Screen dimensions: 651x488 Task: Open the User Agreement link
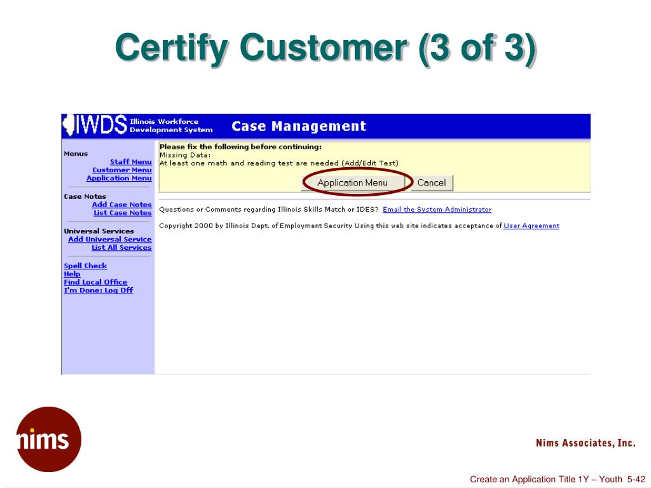pos(531,226)
